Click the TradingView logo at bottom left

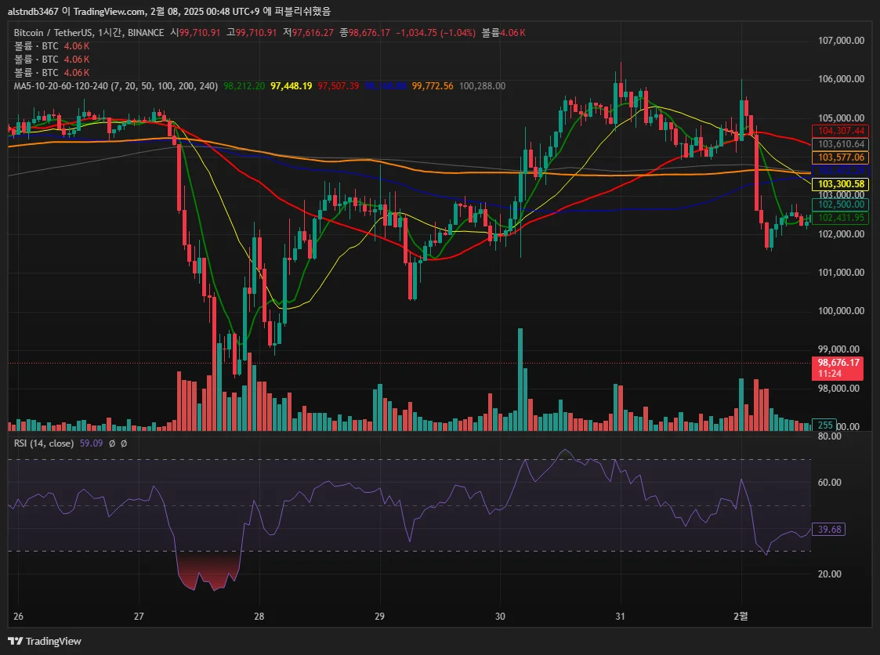pos(45,641)
